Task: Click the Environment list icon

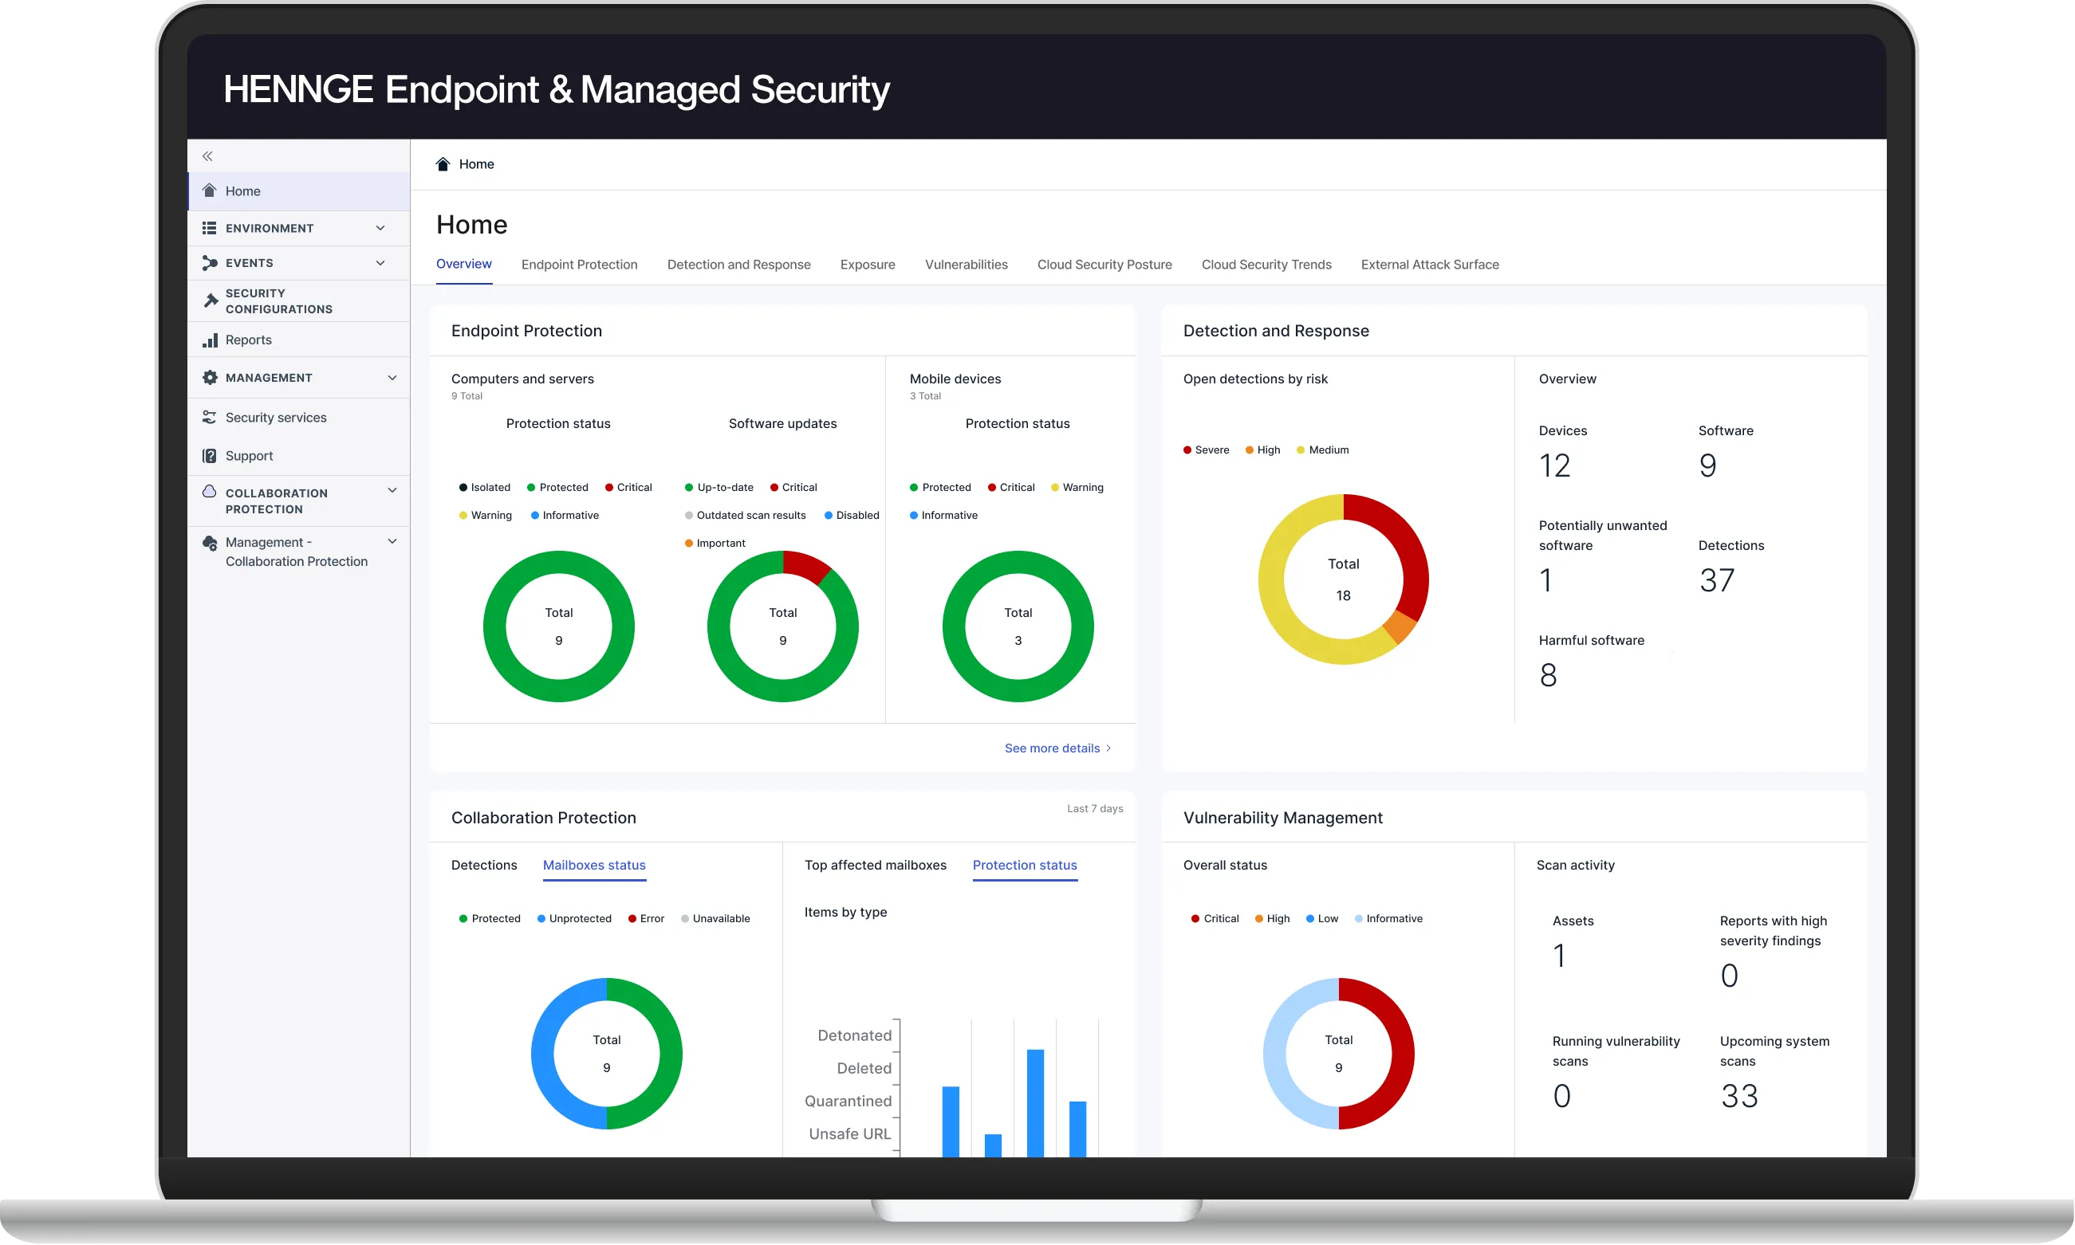Action: pos(210,228)
